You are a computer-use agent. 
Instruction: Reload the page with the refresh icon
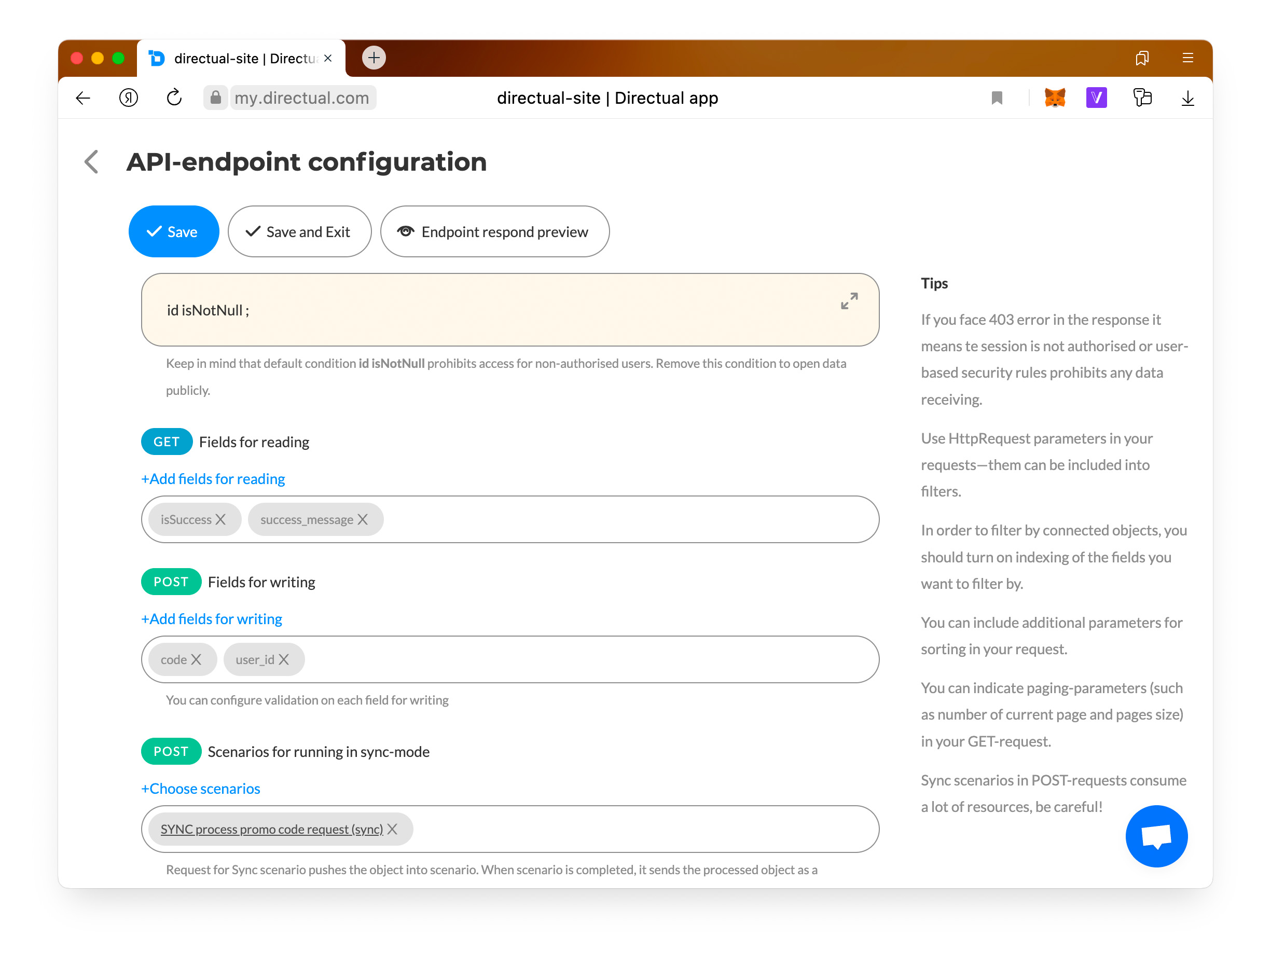[x=174, y=98]
